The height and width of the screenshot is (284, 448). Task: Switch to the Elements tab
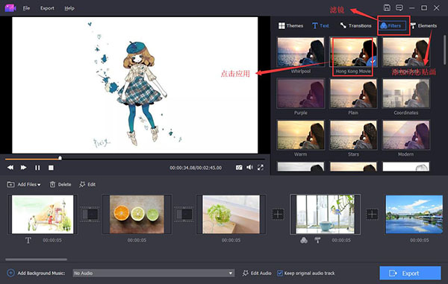coord(423,25)
